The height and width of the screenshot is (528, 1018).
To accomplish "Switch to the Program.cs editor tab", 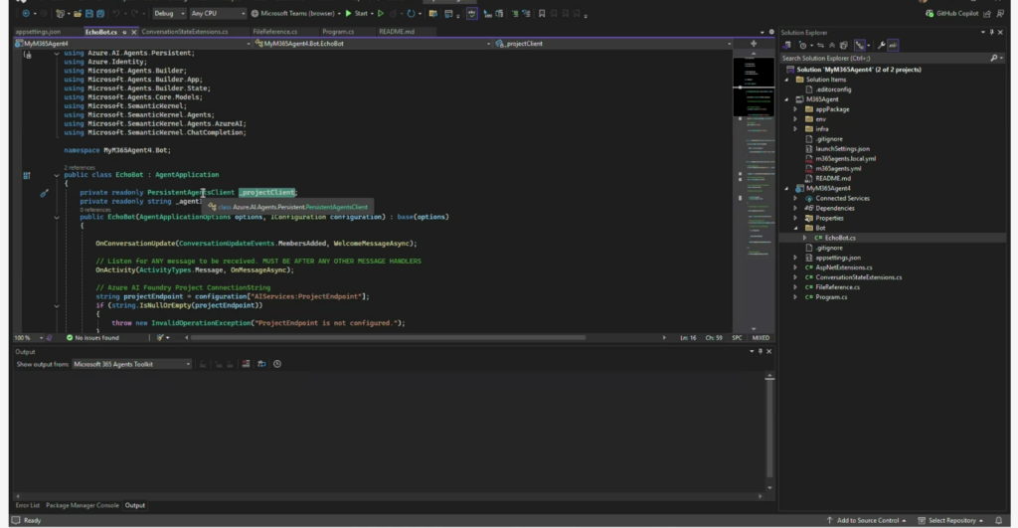I will click(338, 31).
